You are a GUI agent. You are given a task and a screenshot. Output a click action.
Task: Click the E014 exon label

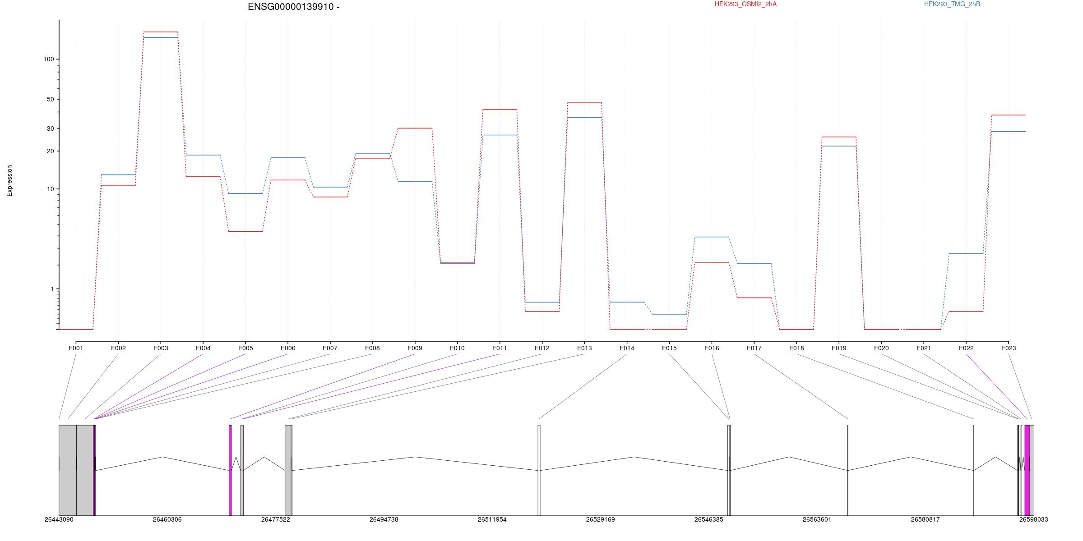(627, 348)
